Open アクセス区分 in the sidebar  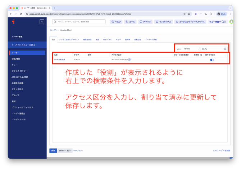pos(17,89)
